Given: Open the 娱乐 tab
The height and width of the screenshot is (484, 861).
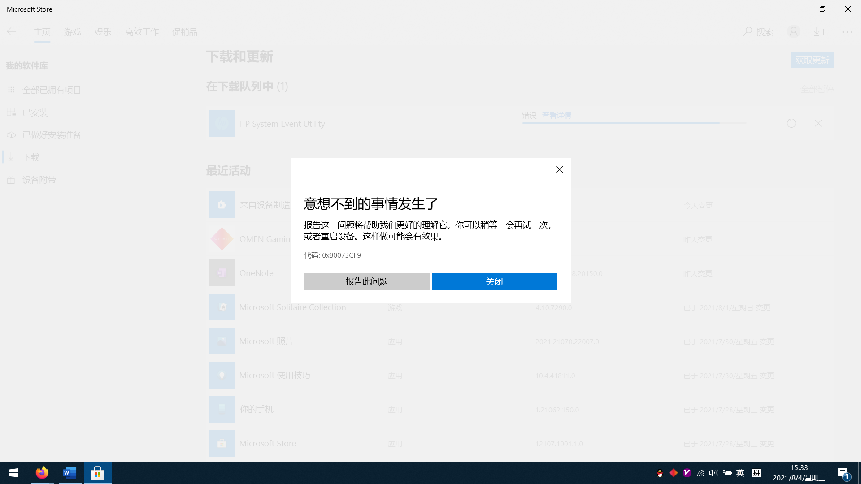Looking at the screenshot, I should (103, 32).
